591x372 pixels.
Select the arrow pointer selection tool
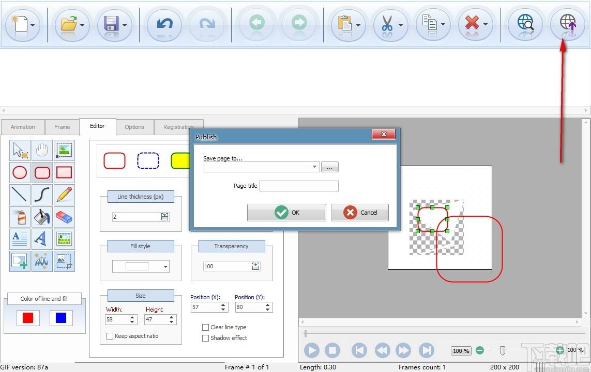coord(20,151)
